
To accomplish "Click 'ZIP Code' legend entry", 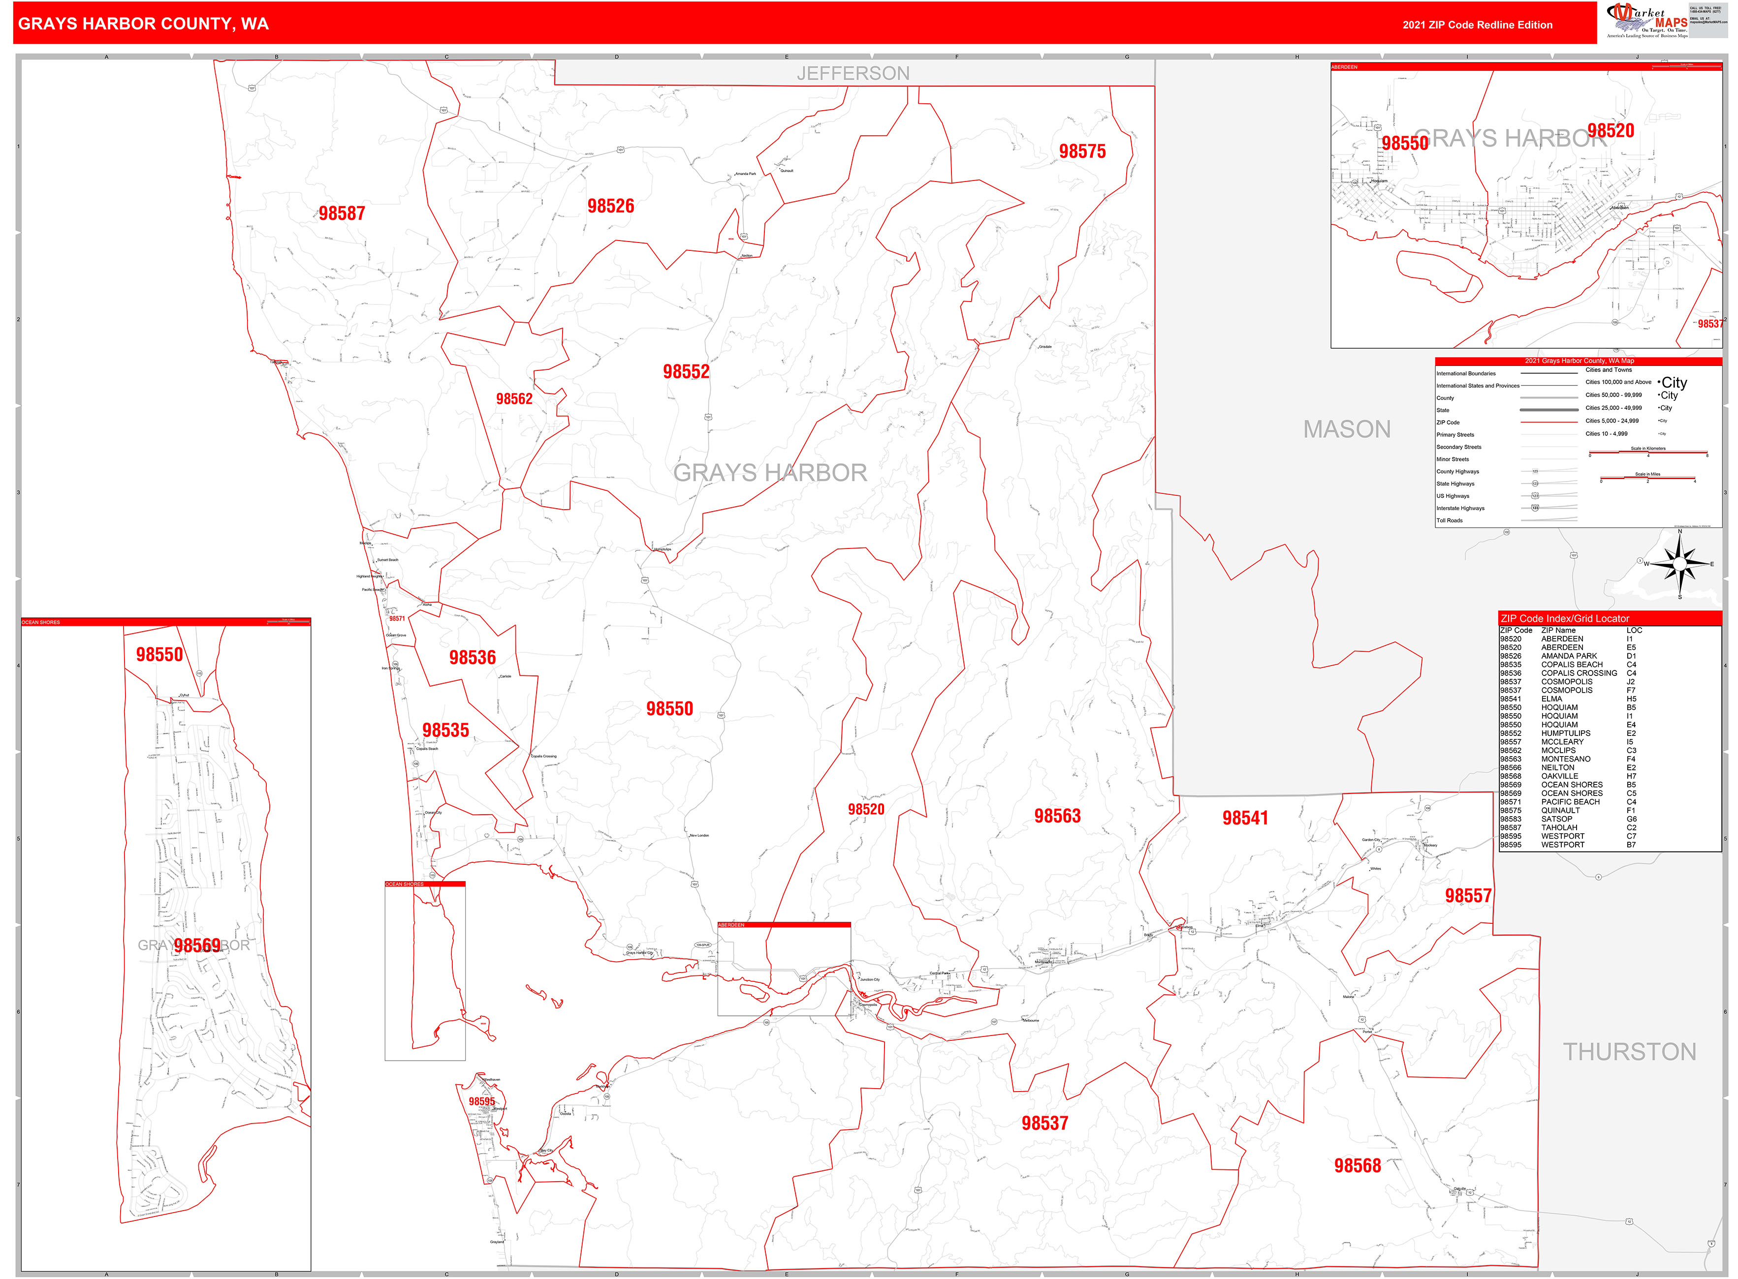I will 1448,423.
